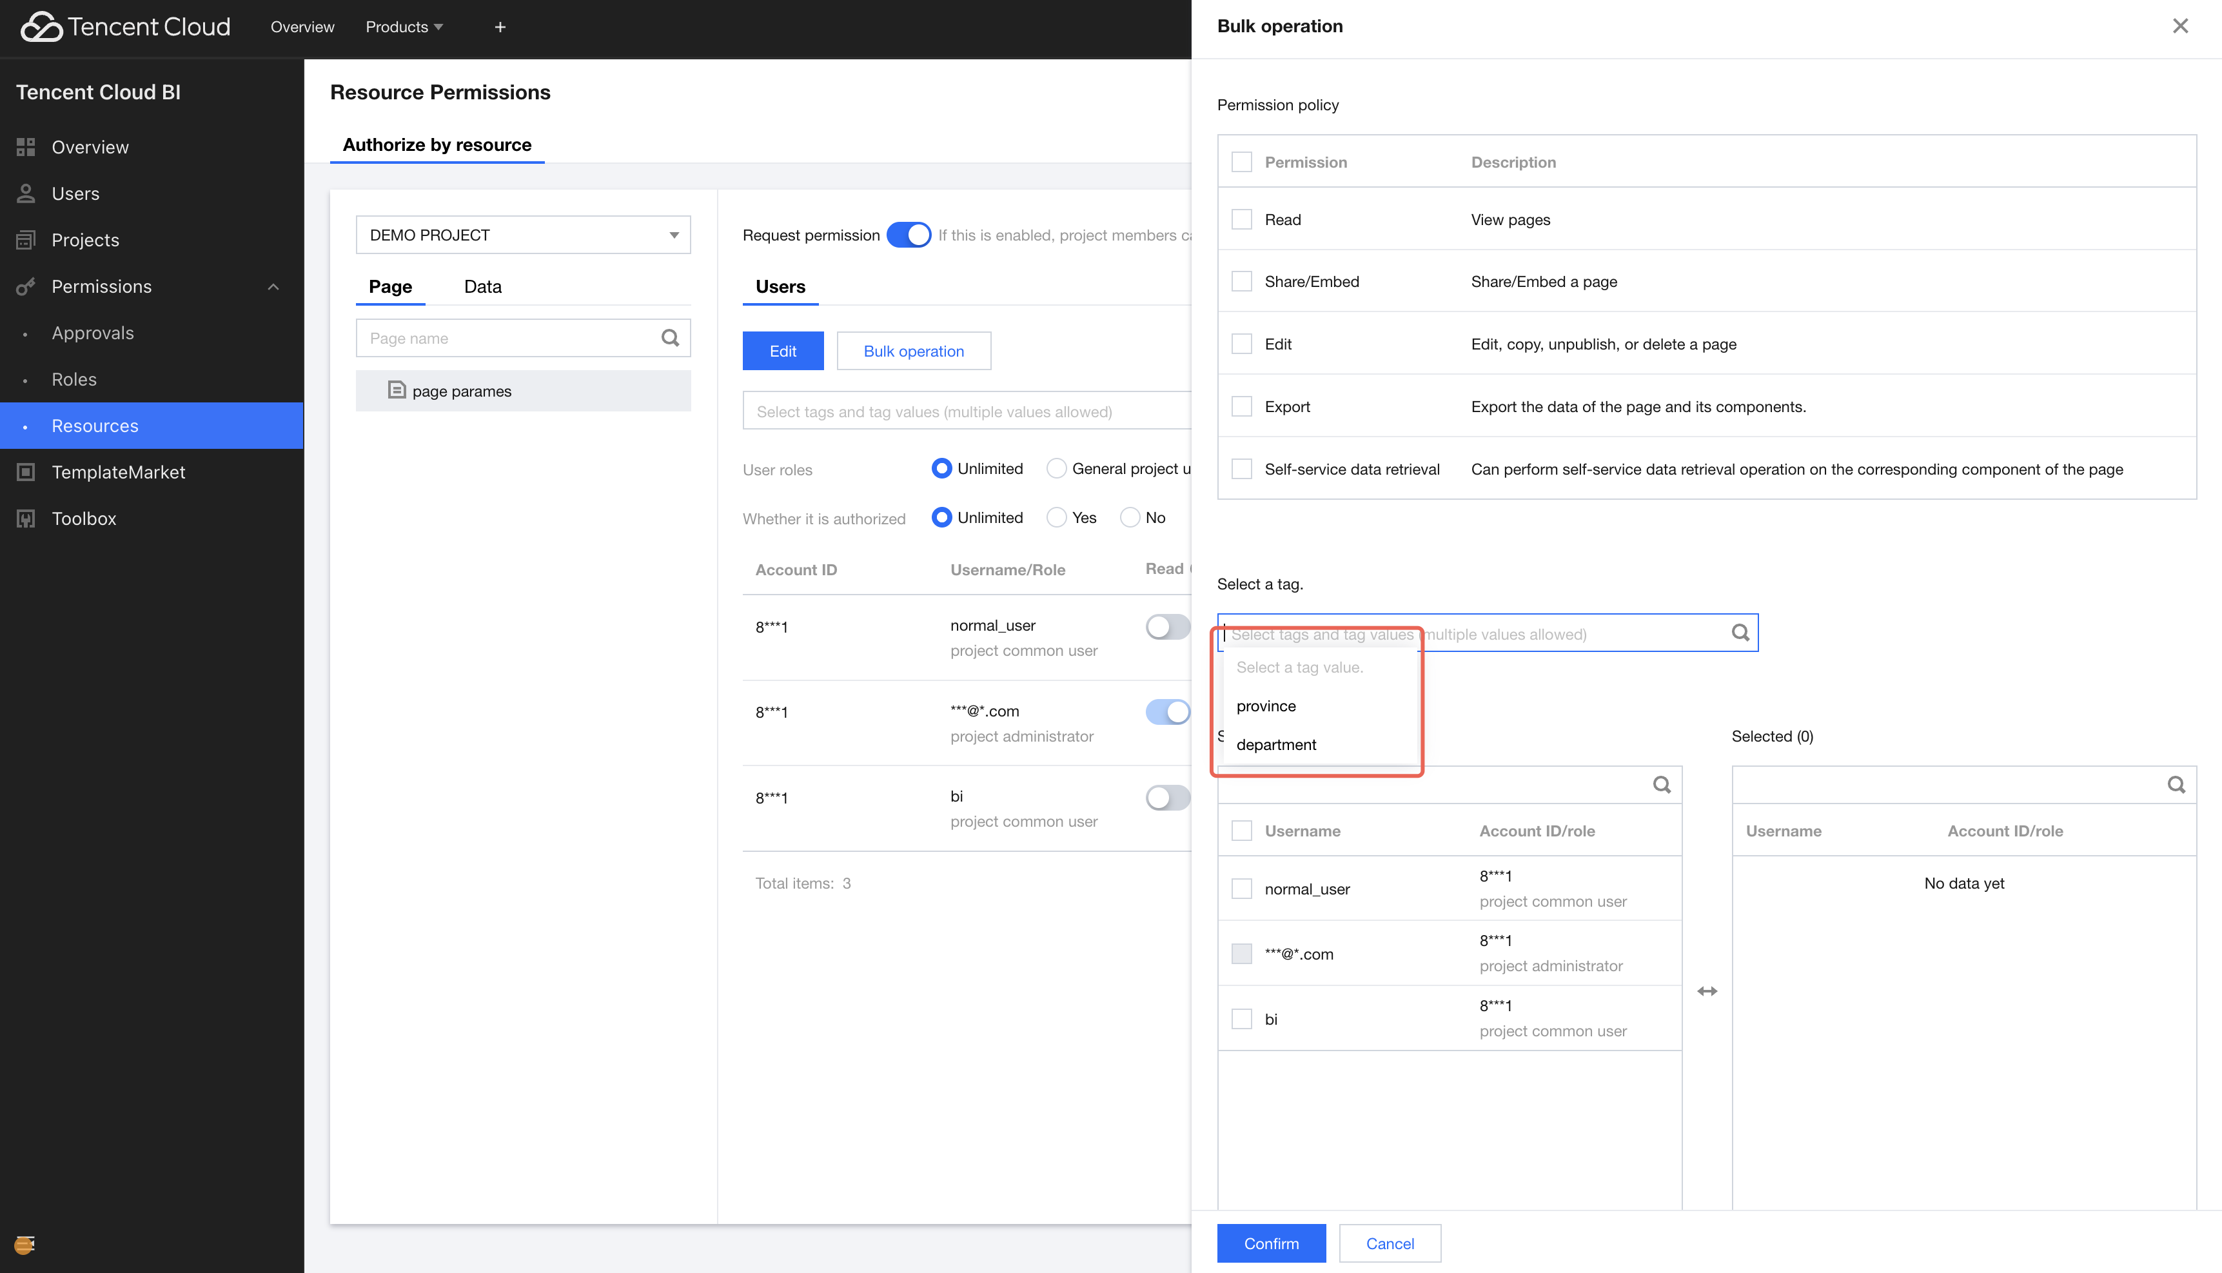Click the TemplateMarket icon in sidebar
Screen dimensions: 2222x1273
click(x=26, y=472)
